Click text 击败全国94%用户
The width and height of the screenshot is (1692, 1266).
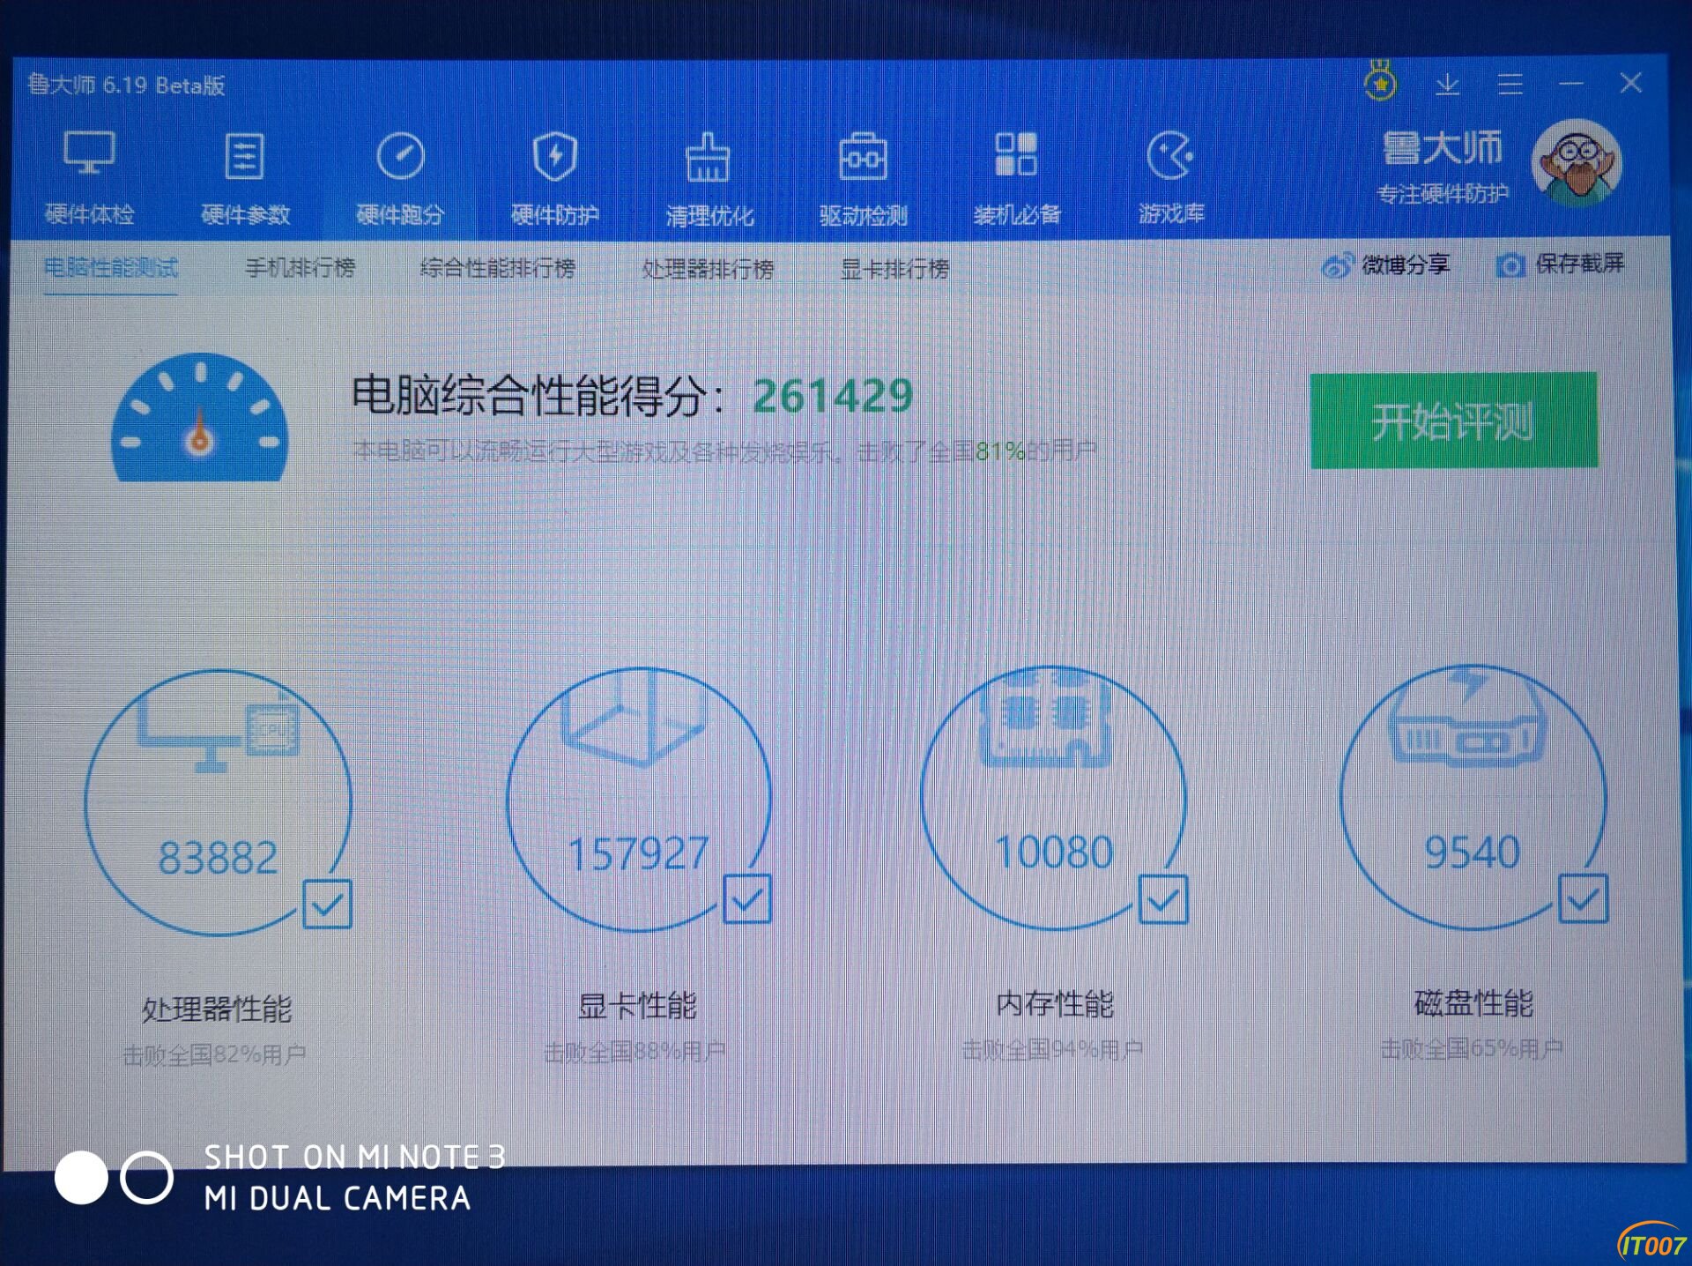point(1052,1050)
